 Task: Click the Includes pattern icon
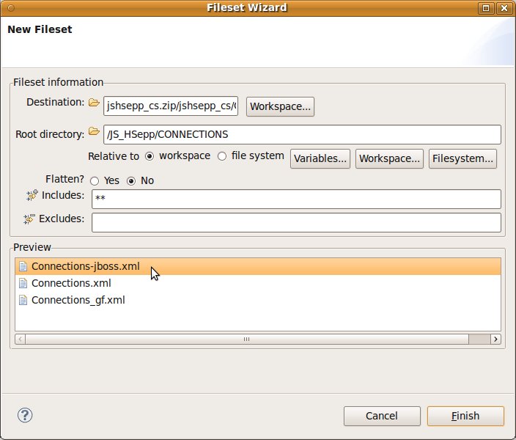(32, 195)
